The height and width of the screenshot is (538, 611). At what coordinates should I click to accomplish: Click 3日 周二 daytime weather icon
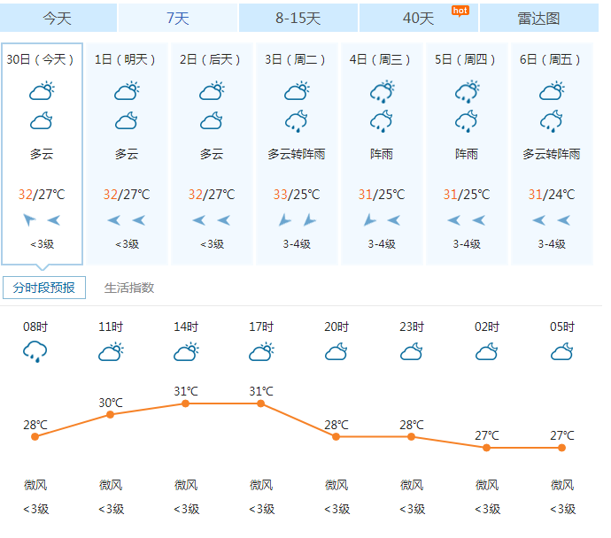pyautogui.click(x=297, y=91)
